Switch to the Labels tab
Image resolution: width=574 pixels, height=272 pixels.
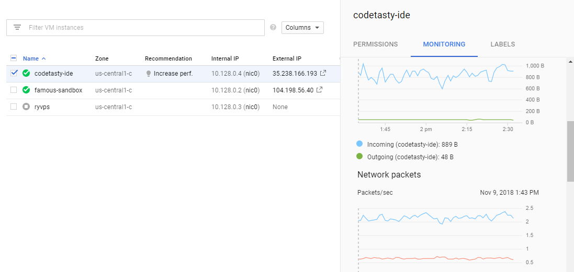point(503,44)
